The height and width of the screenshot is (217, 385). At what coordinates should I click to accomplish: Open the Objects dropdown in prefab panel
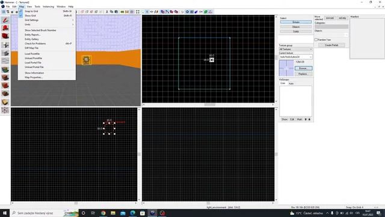[x=331, y=35]
